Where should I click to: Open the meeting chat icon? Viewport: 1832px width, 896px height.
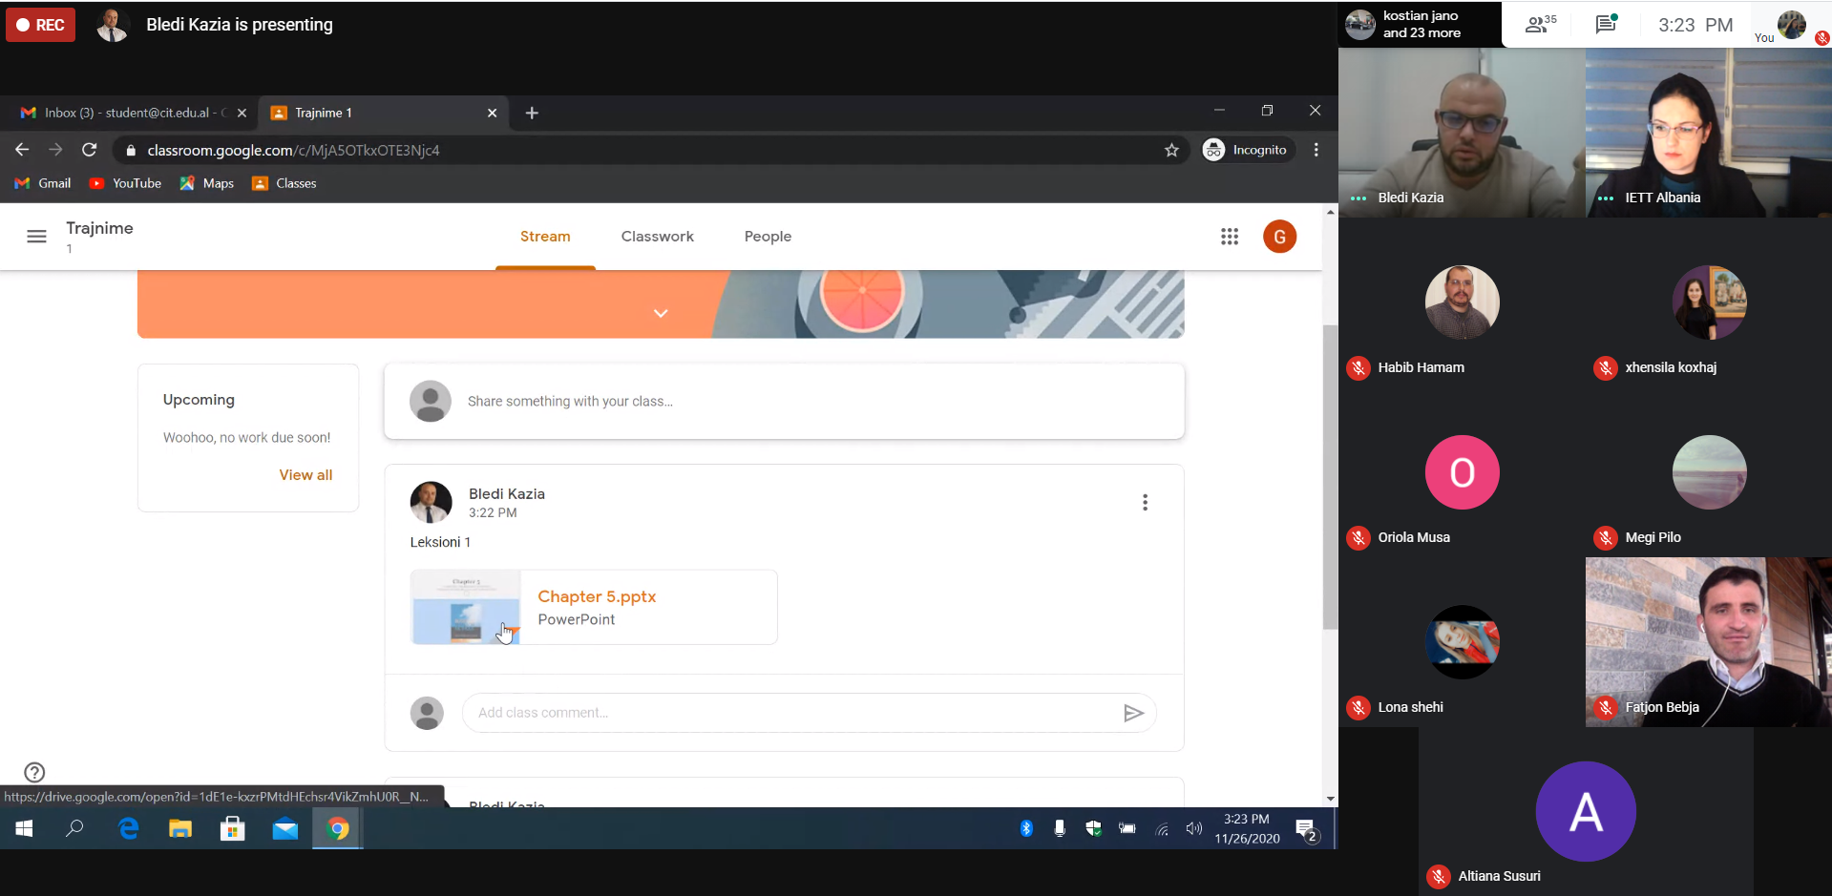pos(1606,25)
